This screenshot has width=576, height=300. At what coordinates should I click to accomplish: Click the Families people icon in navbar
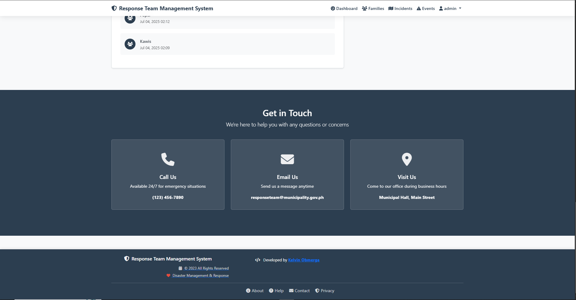point(364,8)
